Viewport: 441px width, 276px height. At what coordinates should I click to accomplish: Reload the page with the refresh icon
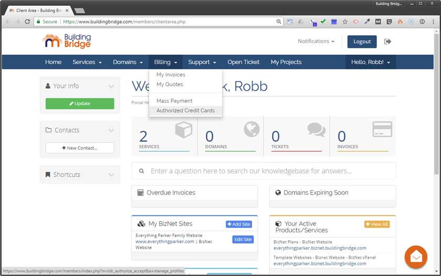27,22
